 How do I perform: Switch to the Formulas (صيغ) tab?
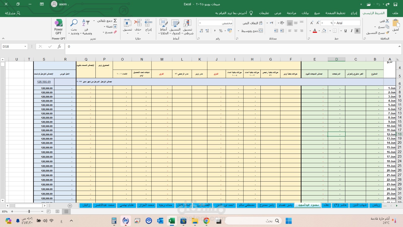pyautogui.click(x=317, y=13)
